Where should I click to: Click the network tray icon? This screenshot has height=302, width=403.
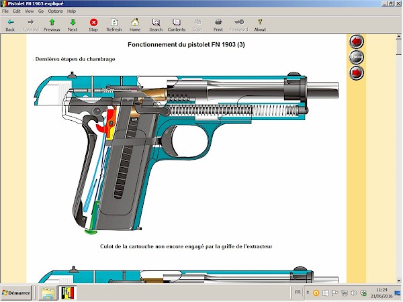[344, 293]
